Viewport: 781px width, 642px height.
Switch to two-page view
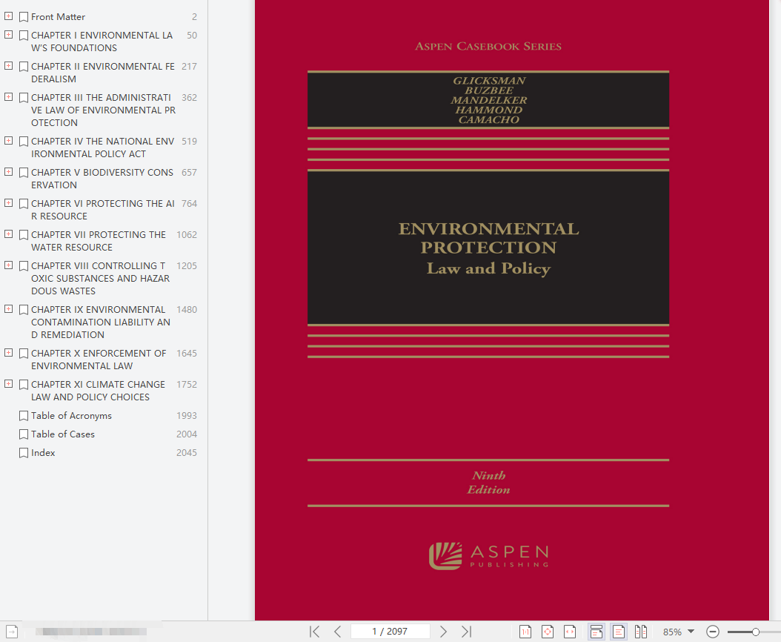click(641, 632)
